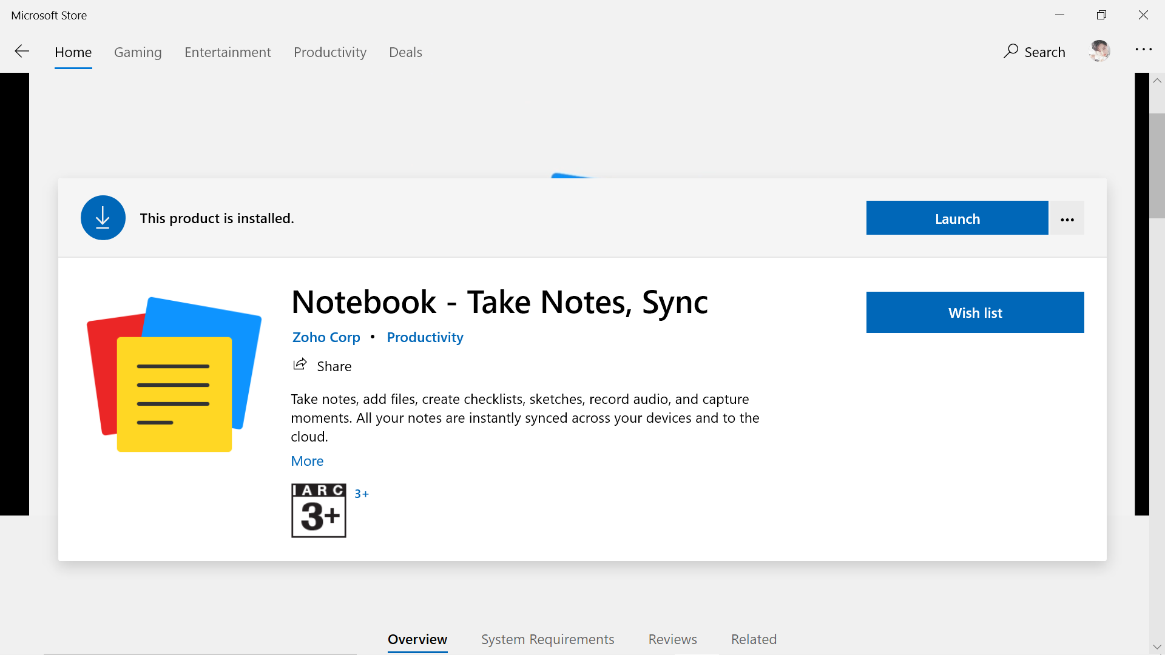
Task: Open the options dots beside Launch
Action: pyautogui.click(x=1067, y=219)
